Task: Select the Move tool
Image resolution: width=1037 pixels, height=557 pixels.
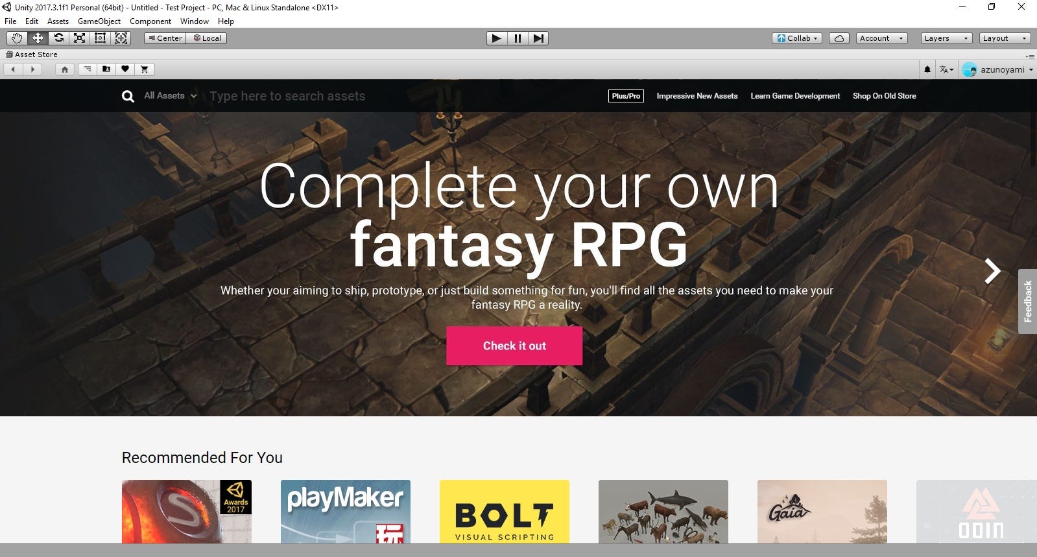Action: coord(38,38)
